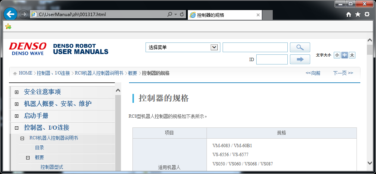Click the ID go arrow button

300,59
